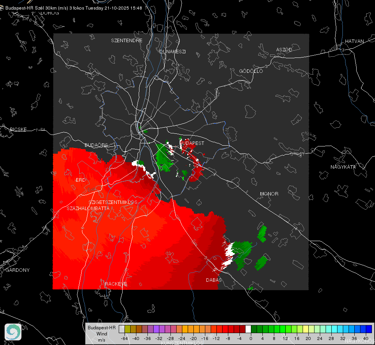The height and width of the screenshot is (345, 375).
Task: Click the BUDAPEST city label
Action: click(192, 143)
